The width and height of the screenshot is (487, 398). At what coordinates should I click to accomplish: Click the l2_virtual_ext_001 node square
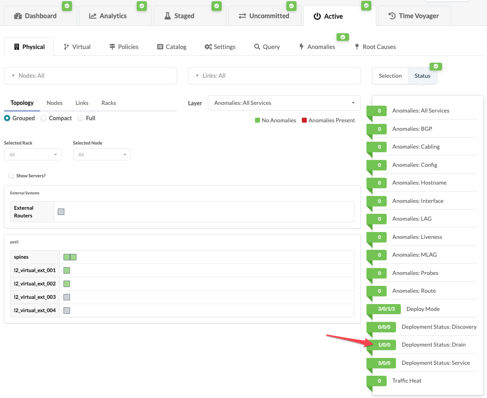click(x=67, y=270)
